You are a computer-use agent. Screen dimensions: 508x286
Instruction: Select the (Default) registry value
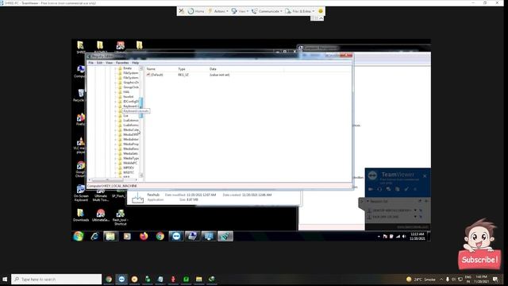155,75
